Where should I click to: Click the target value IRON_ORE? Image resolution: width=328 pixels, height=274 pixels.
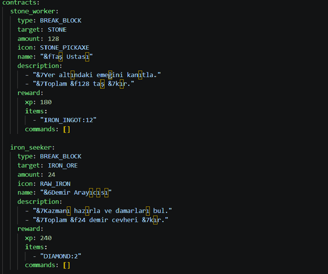tap(63, 166)
